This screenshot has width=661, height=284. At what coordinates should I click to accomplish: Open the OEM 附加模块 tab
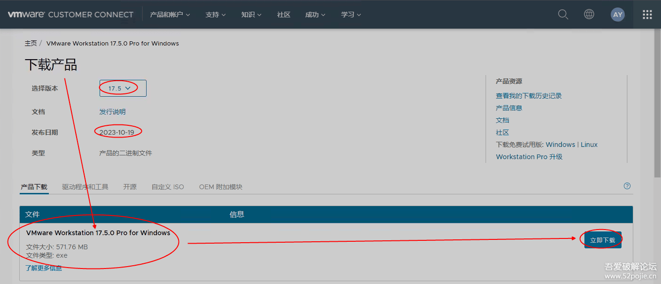221,186
